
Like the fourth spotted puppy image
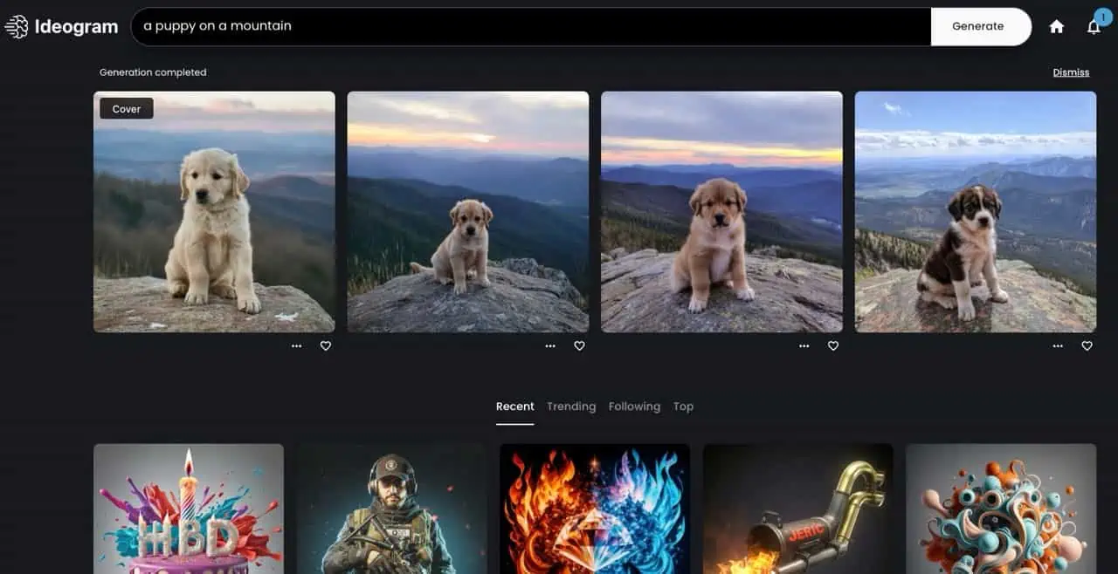[1087, 346]
